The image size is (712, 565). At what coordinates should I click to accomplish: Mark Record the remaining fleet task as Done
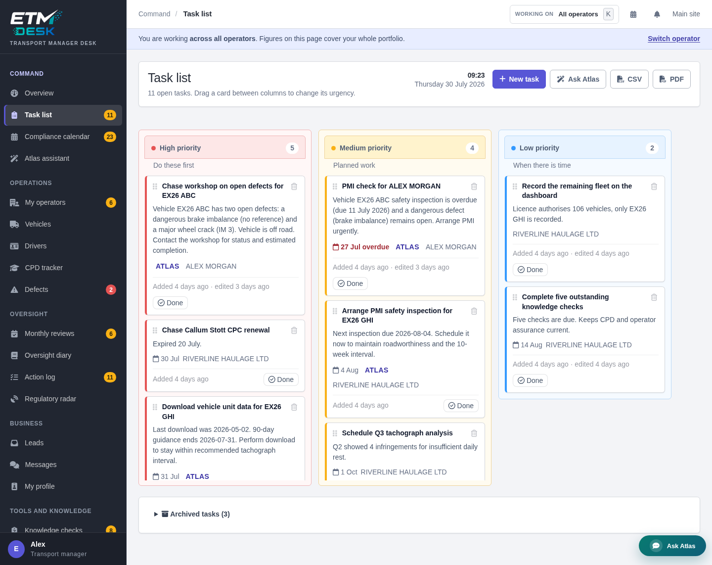(530, 270)
